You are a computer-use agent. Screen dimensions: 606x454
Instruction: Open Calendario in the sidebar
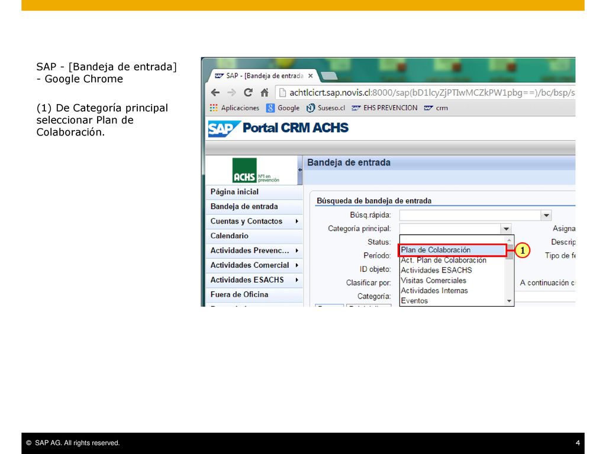(x=254, y=236)
